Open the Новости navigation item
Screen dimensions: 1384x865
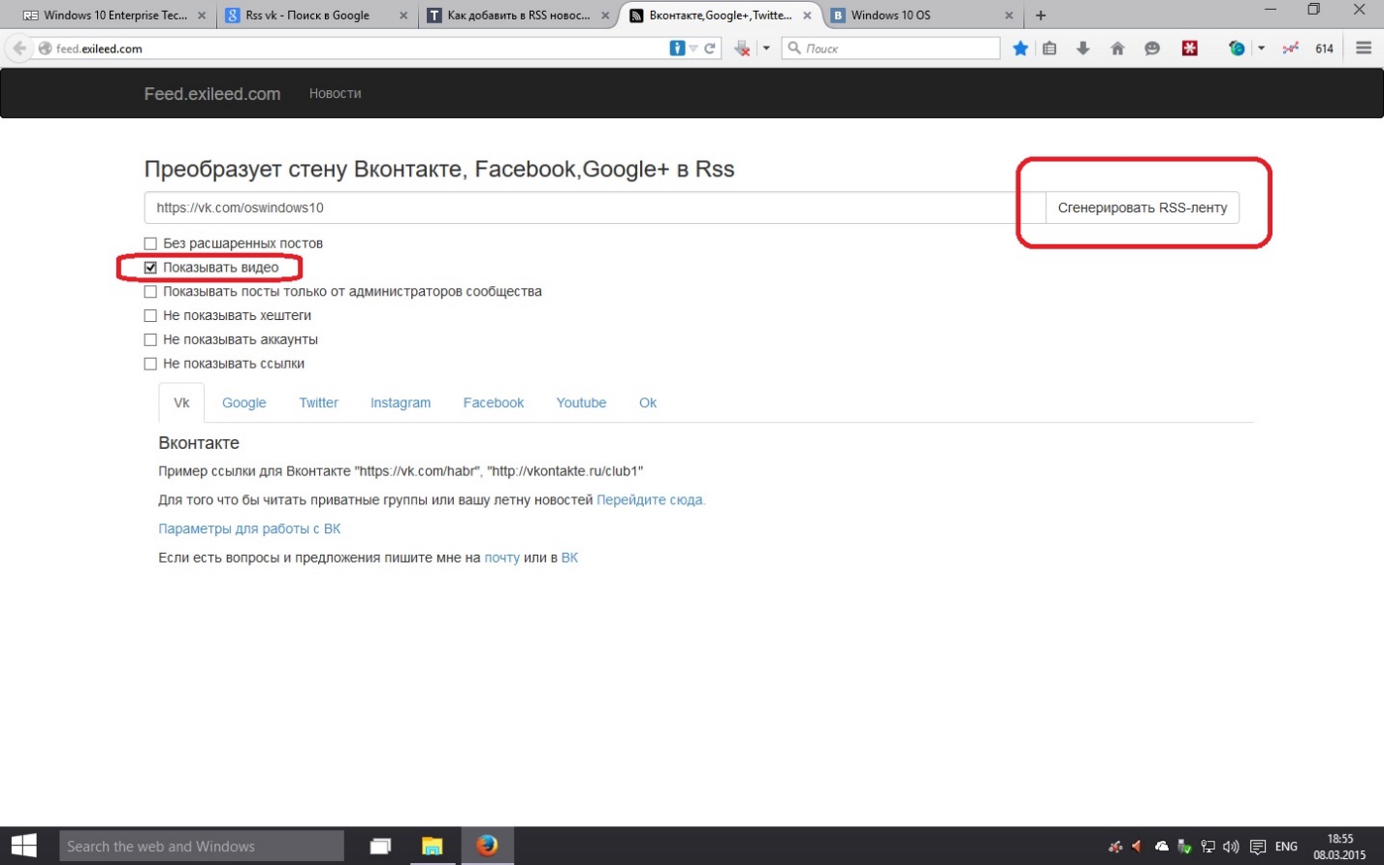[335, 93]
